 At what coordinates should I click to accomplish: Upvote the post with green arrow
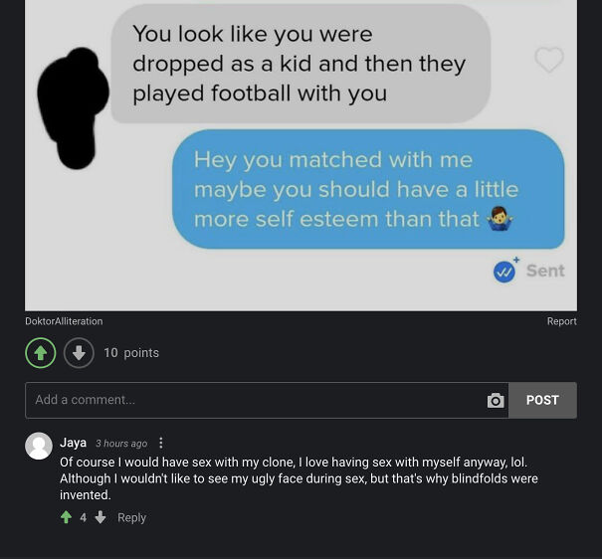point(41,352)
